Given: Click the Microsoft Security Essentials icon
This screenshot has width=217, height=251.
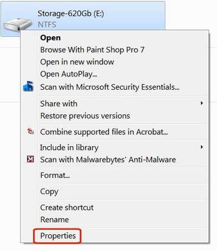Looking at the screenshot, I should pyautogui.click(x=28, y=86).
